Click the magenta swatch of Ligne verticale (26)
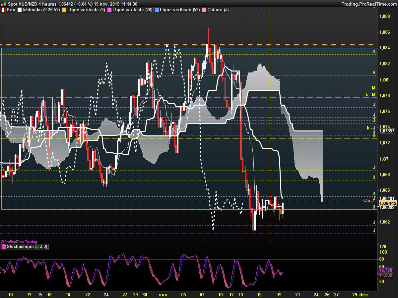 (x=110, y=10)
